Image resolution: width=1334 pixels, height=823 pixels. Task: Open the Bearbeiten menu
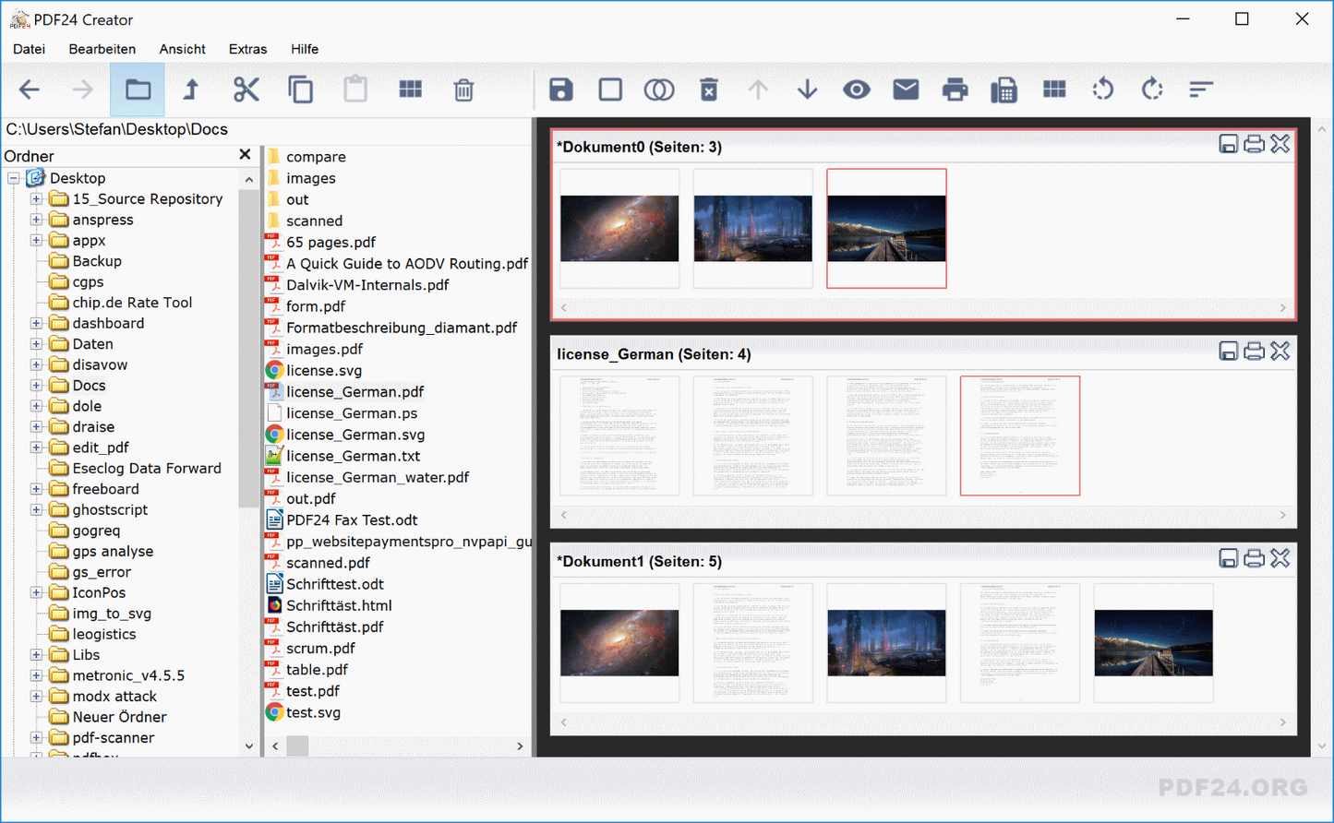tap(102, 49)
